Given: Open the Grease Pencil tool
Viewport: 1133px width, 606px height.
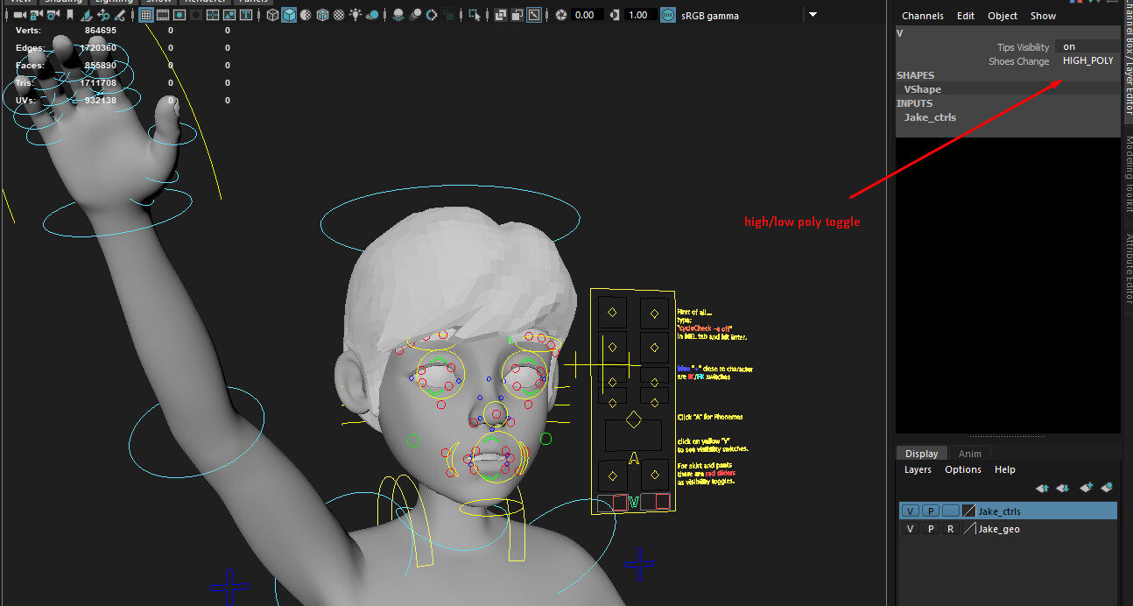Looking at the screenshot, I should point(122,15).
